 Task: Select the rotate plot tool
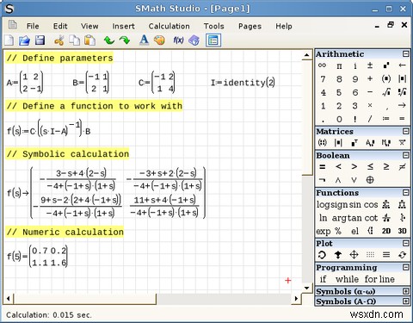point(322,255)
